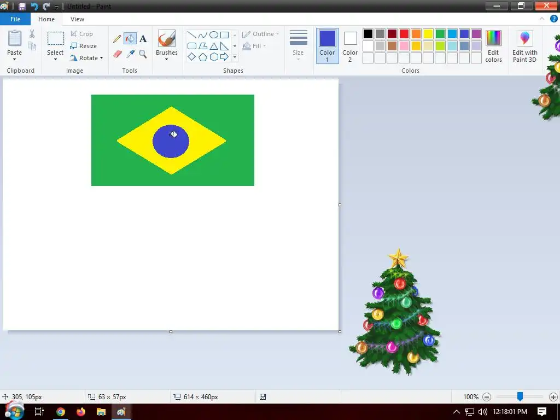Select the Pencil tool

[117, 39]
